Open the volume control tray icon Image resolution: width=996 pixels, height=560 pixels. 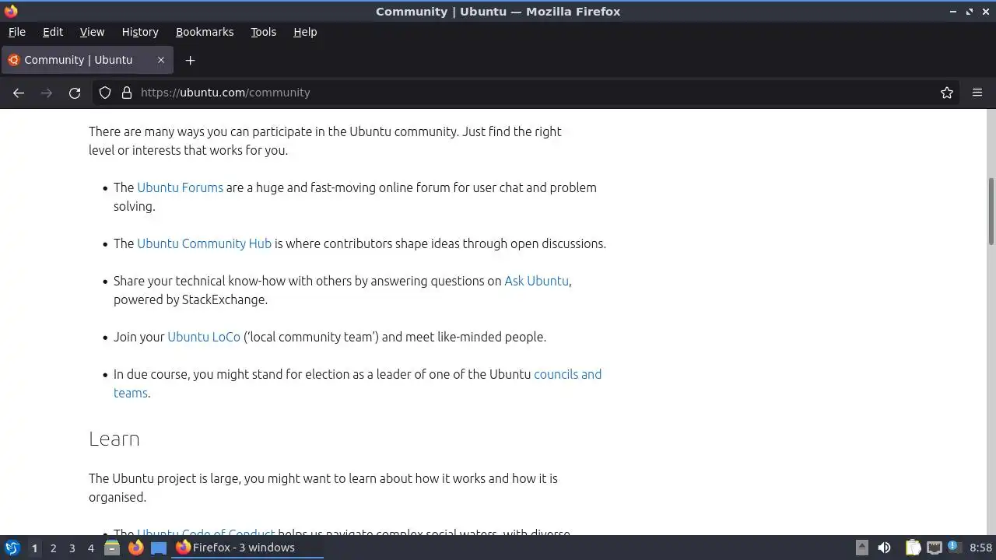[884, 548]
